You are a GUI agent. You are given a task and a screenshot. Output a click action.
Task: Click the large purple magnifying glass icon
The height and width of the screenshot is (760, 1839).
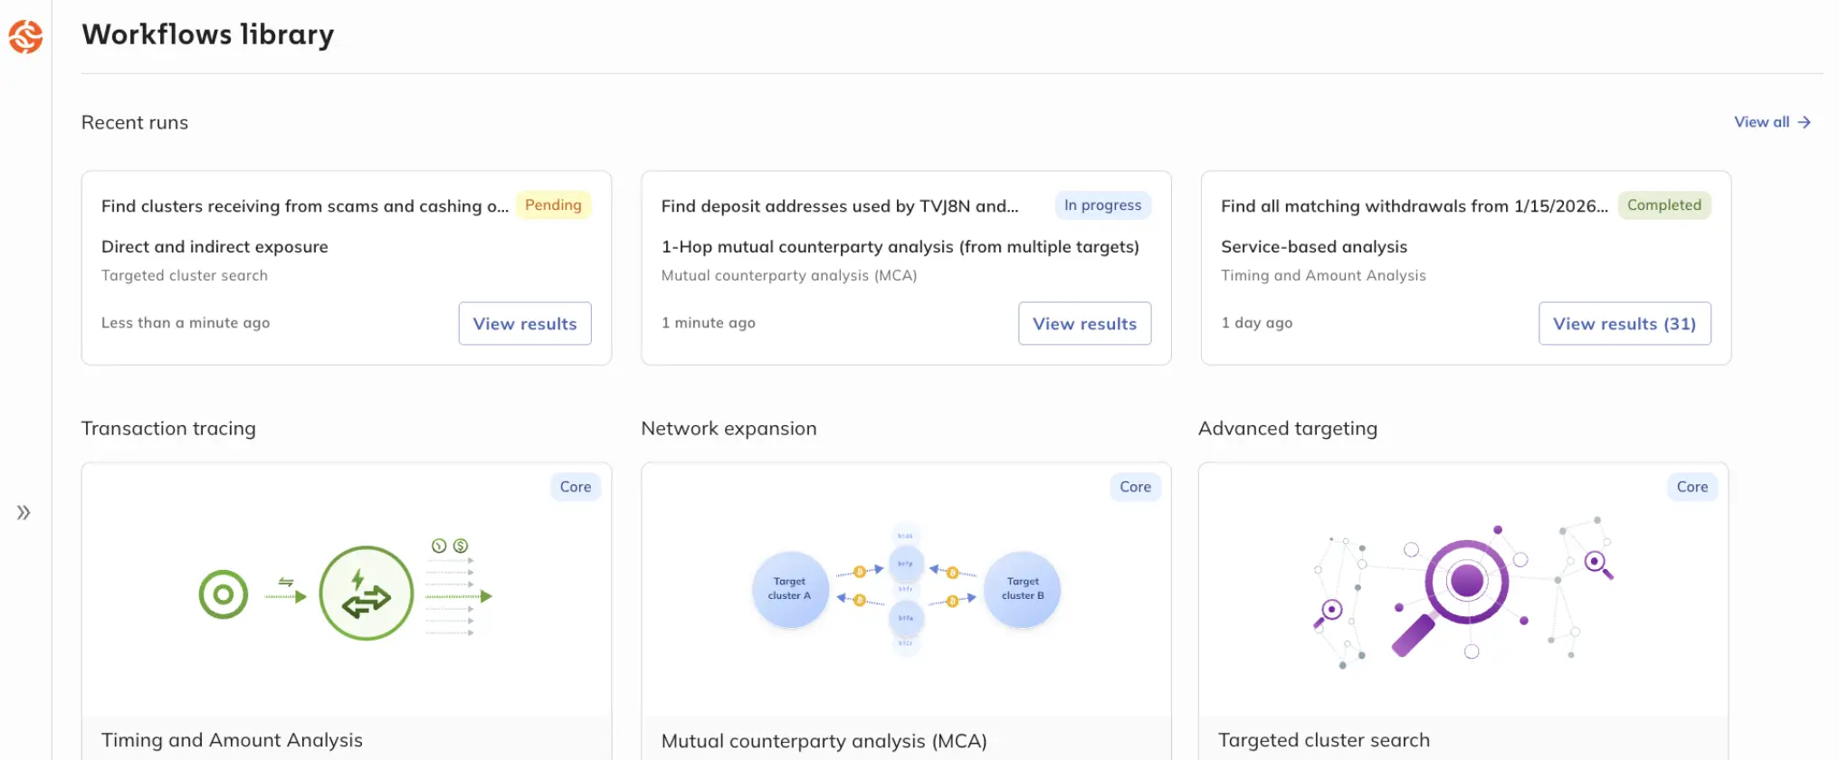1459,586
